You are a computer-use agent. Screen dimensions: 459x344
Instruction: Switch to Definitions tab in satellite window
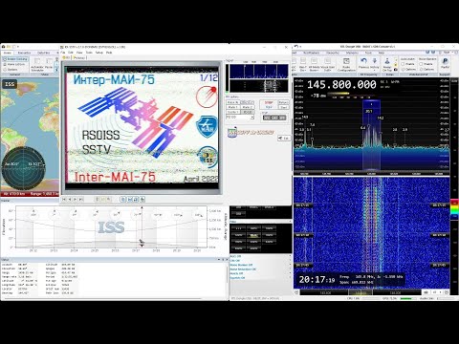click(x=44, y=53)
